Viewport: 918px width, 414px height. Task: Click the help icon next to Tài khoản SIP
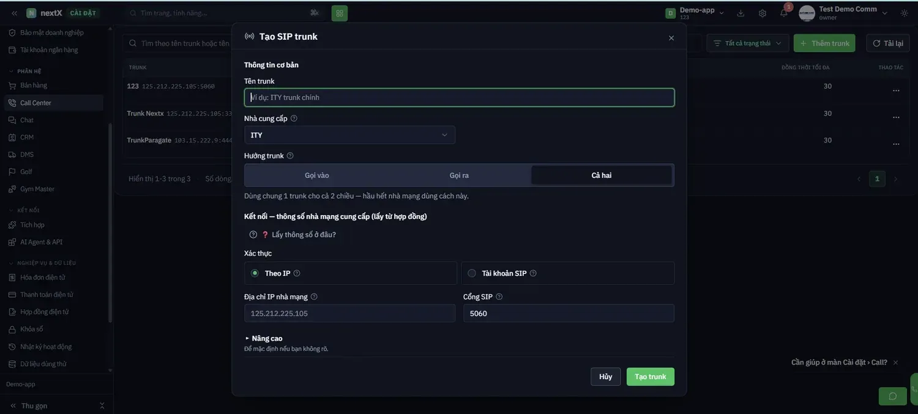pos(533,273)
